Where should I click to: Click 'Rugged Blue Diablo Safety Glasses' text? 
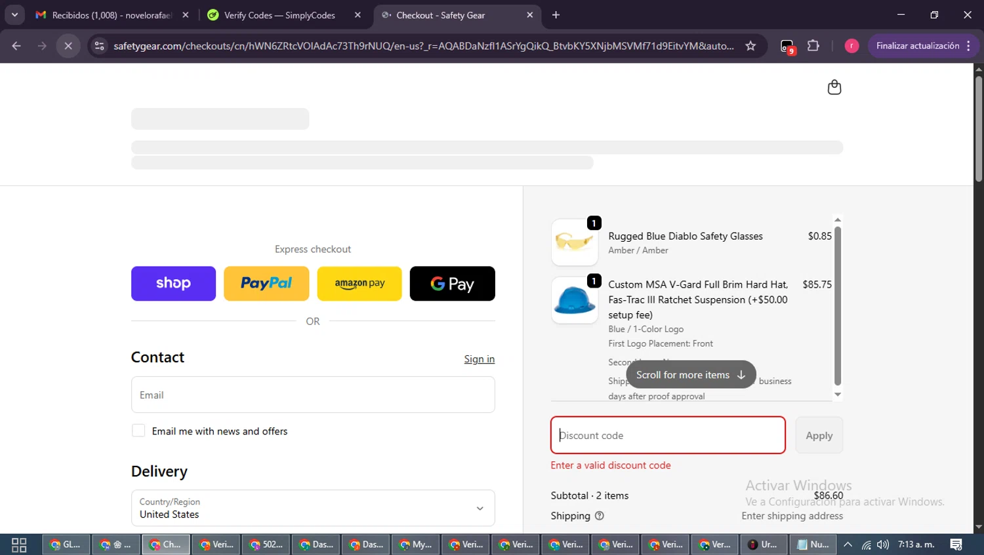(686, 236)
